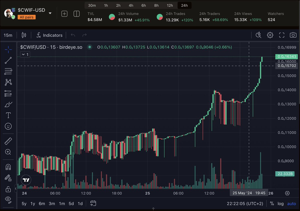Image resolution: width=300 pixels, height=211 pixels.
Task: Set chart range to 5y
Action: click(24, 203)
